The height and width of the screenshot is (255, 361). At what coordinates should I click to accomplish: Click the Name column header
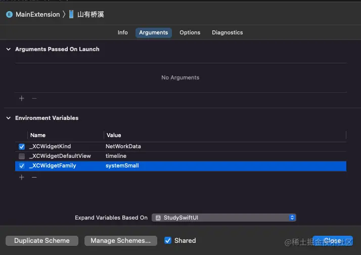click(38, 135)
